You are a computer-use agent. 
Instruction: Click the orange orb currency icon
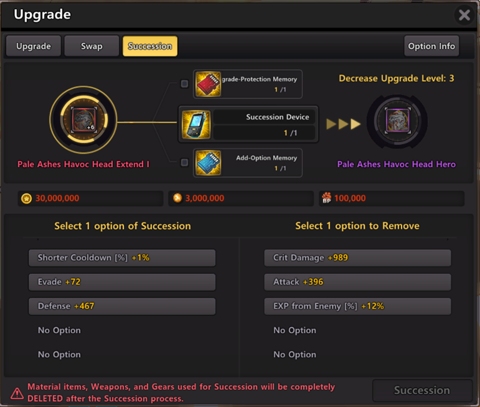point(177,198)
